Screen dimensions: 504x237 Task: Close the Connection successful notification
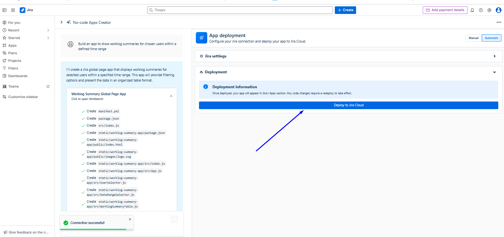point(130,219)
